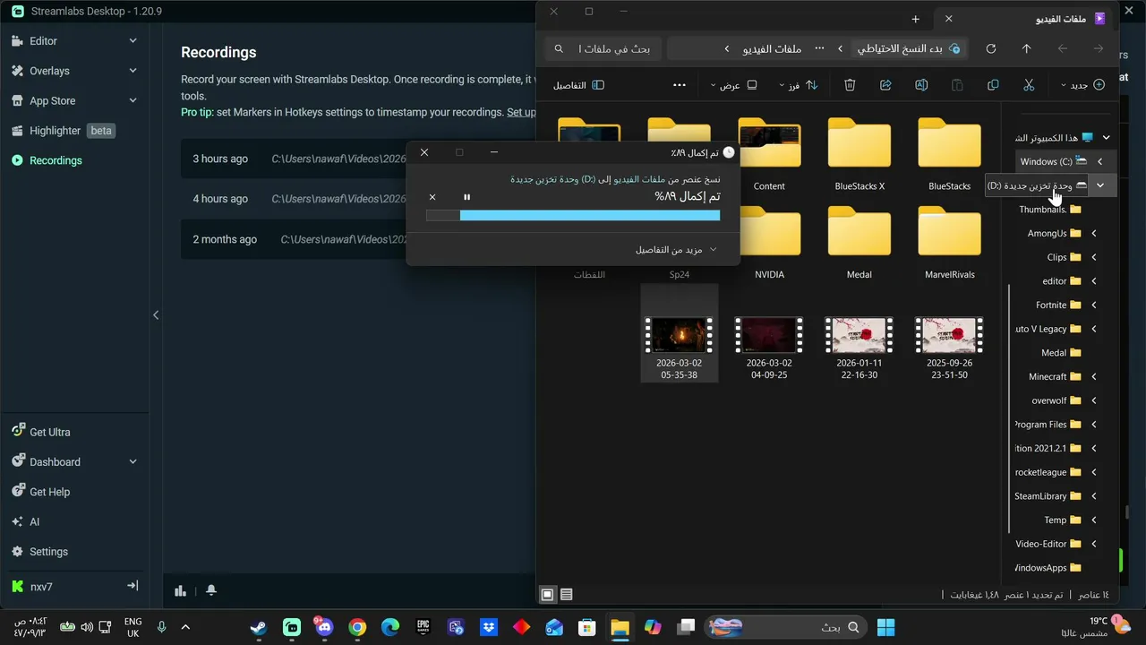Click the Copy icon in Explorer toolbar
The image size is (1146, 645).
(993, 85)
